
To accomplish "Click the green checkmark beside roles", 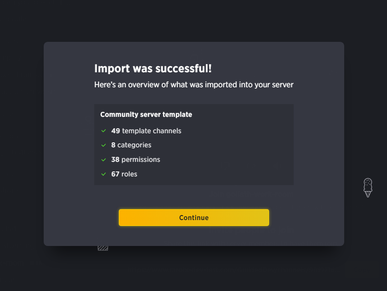I will 104,174.
